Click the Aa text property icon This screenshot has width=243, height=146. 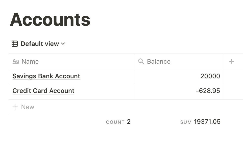16,61
